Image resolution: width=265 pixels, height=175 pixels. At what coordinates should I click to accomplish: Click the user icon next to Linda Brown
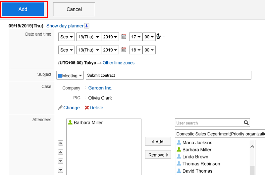pos(179,157)
